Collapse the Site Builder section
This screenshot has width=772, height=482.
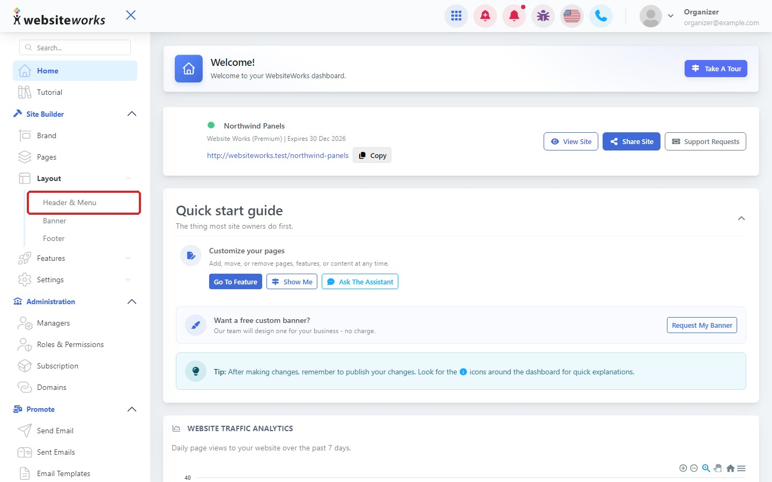tap(132, 114)
